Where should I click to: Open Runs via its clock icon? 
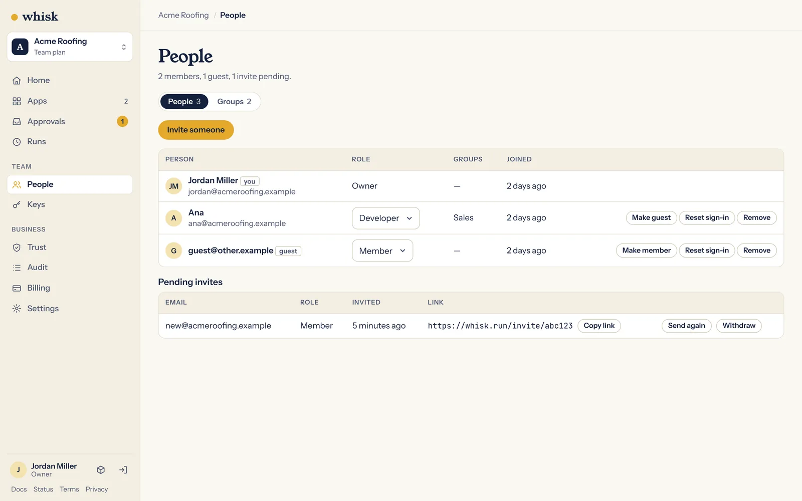point(17,142)
